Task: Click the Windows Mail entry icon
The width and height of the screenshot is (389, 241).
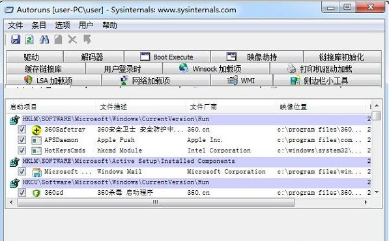Action: tap(36, 172)
